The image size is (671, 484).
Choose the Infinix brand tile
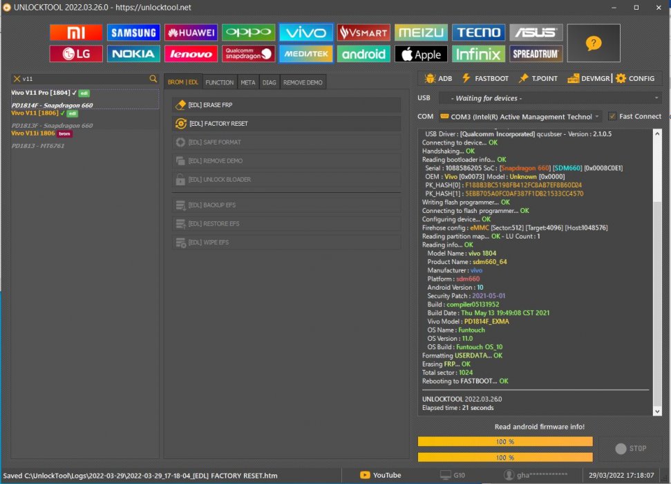pos(478,54)
